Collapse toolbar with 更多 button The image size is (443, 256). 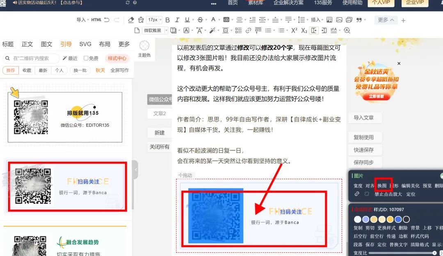coord(386,20)
